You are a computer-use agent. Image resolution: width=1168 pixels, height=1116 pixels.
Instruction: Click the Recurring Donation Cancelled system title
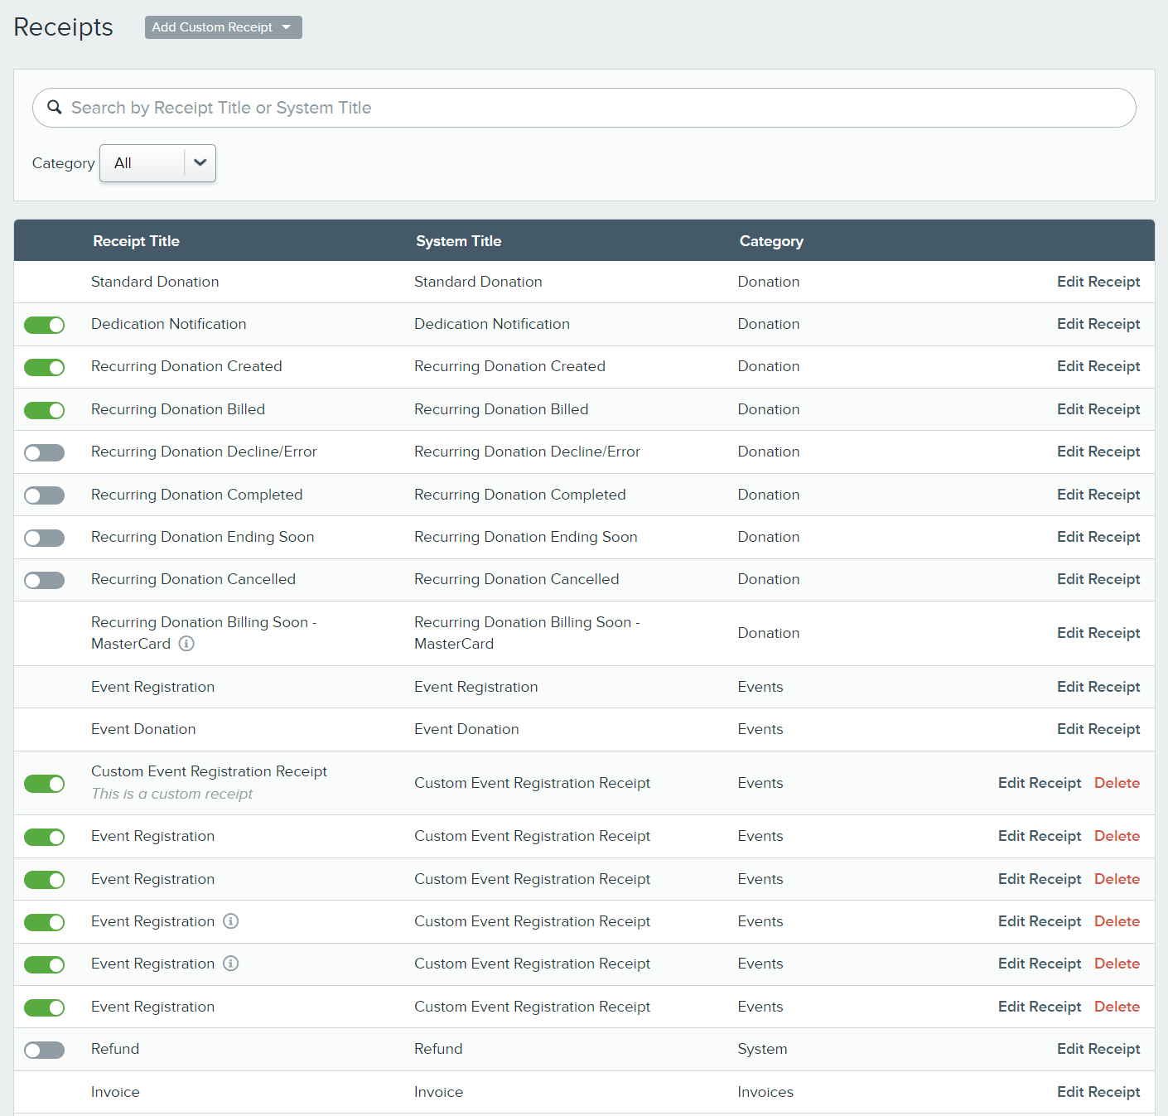click(516, 579)
